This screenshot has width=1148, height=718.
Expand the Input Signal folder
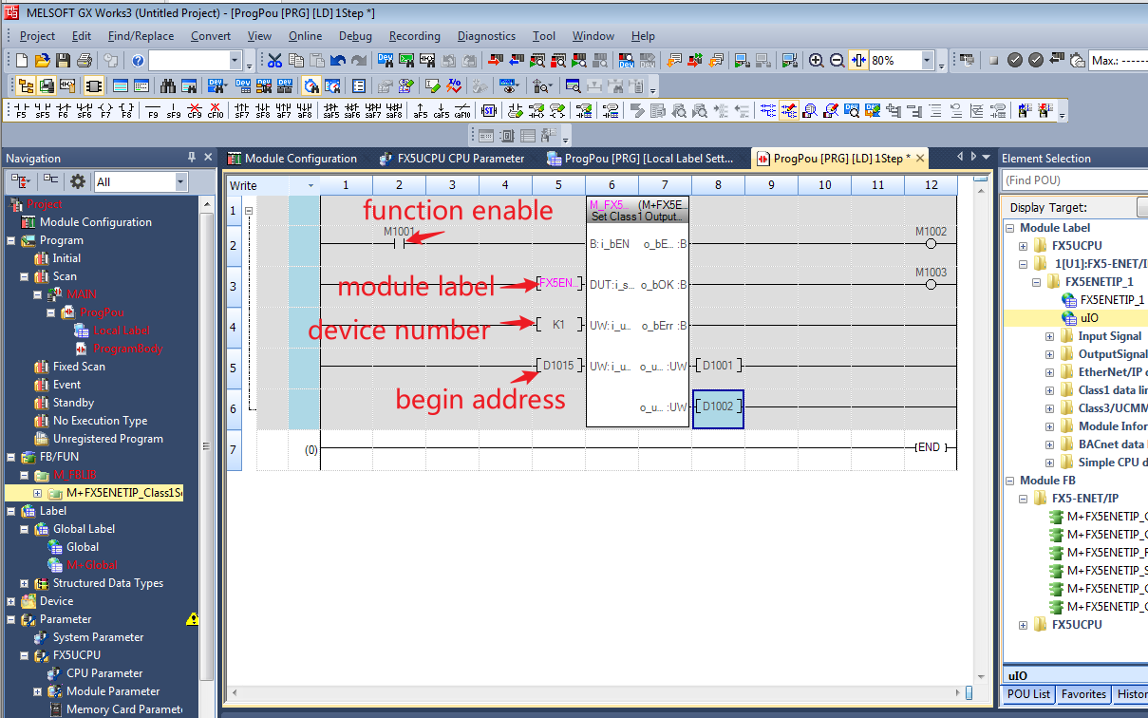coord(1050,336)
